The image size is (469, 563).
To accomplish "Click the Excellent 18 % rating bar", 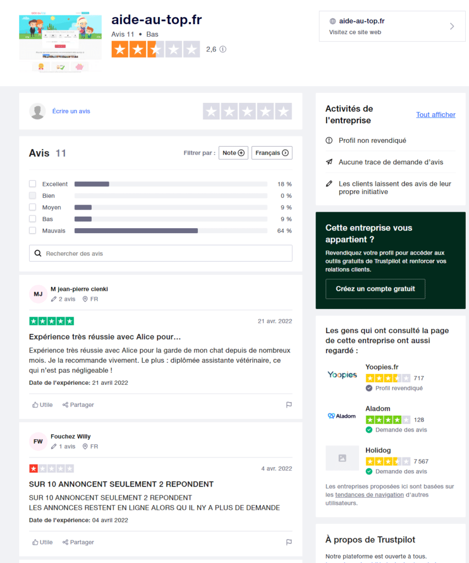I will tap(171, 184).
